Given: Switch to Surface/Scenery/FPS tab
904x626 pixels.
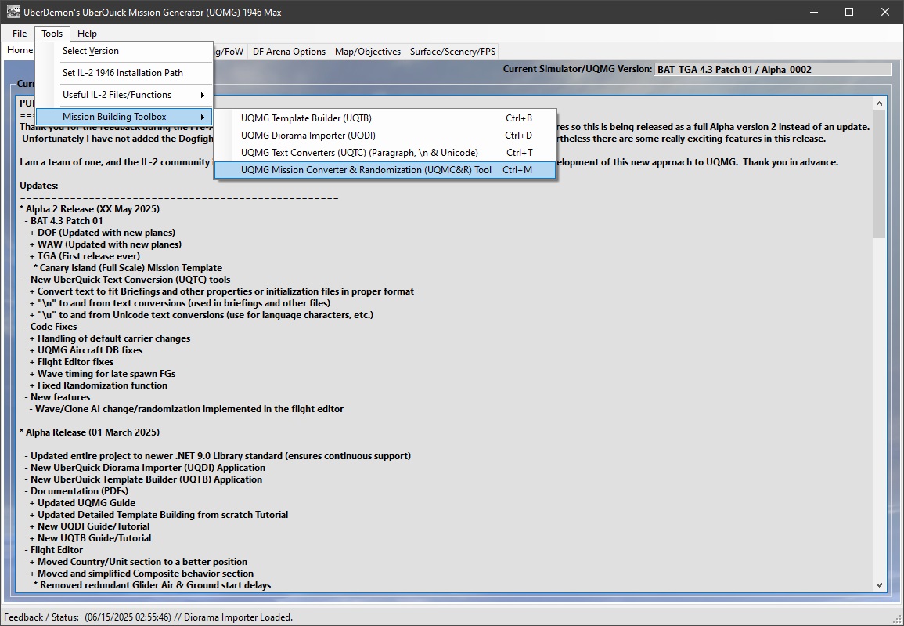Looking at the screenshot, I should [452, 52].
